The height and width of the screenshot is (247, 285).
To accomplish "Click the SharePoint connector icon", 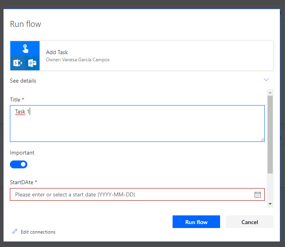I will pos(17,63).
